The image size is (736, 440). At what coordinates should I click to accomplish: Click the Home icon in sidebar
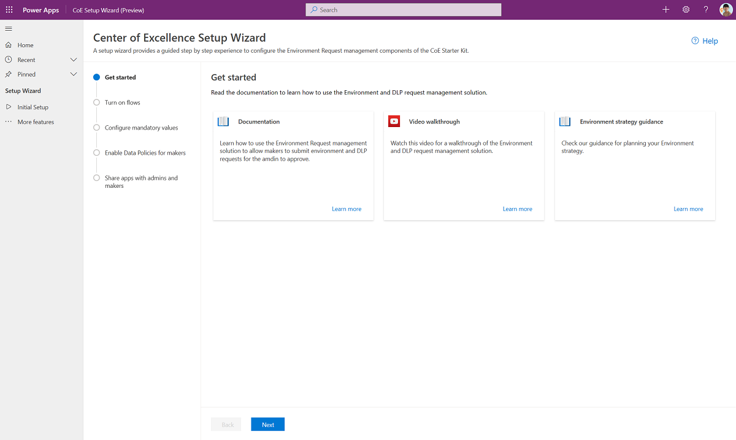[9, 45]
